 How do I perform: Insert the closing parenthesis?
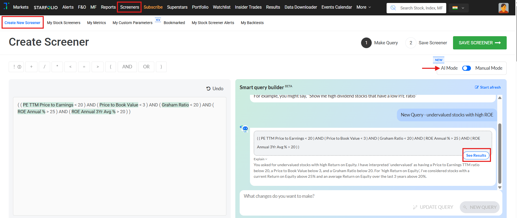coord(161,67)
